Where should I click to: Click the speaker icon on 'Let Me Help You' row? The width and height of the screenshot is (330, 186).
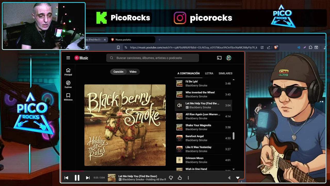(x=179, y=105)
